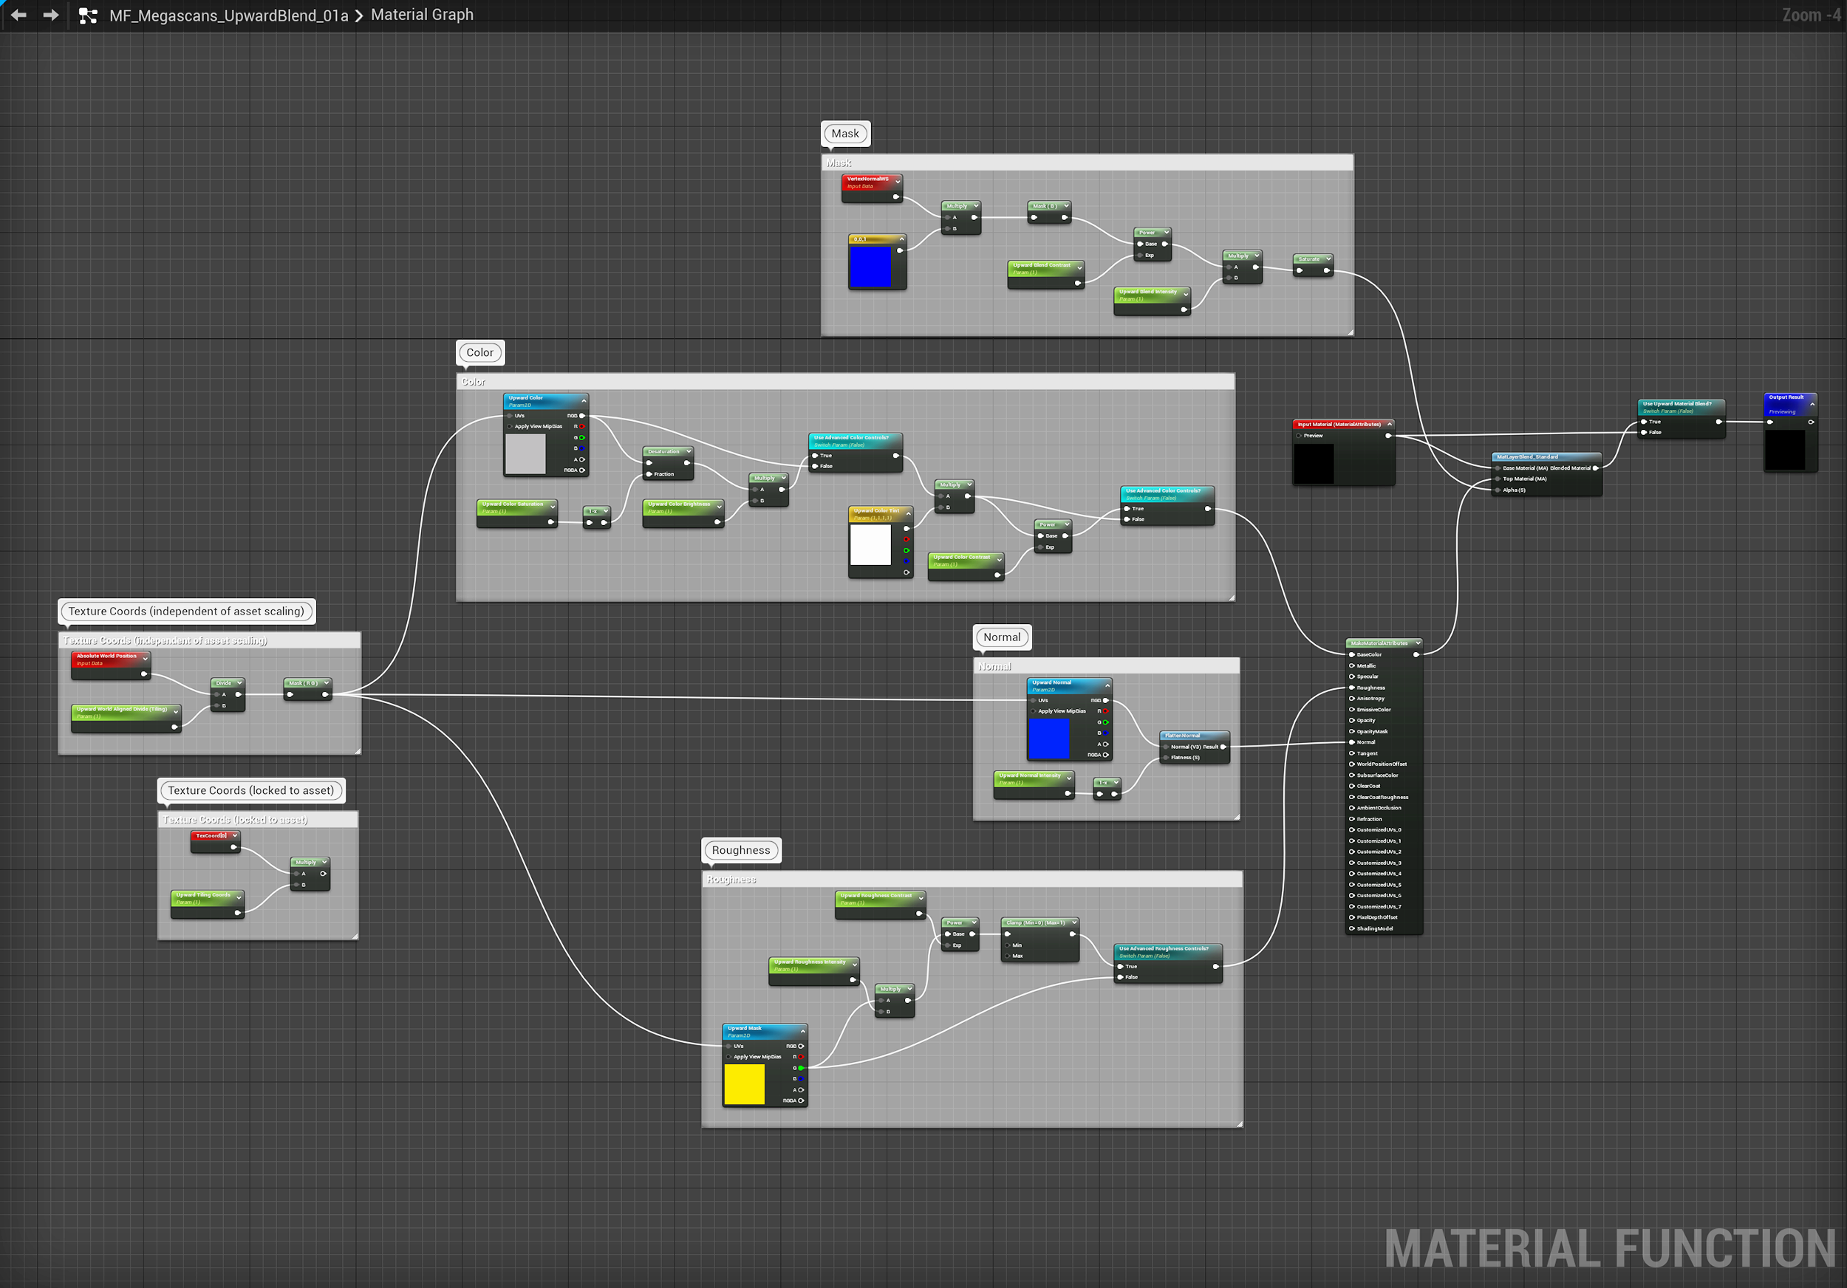Click the material graph breadcrumb icon

(88, 16)
